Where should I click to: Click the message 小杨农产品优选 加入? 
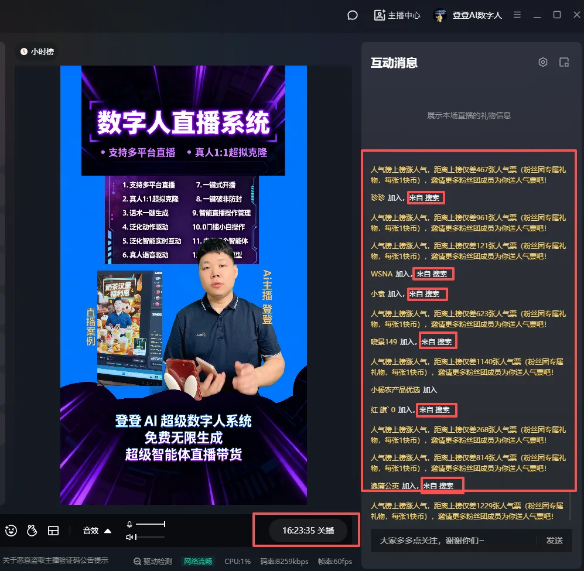tap(404, 390)
